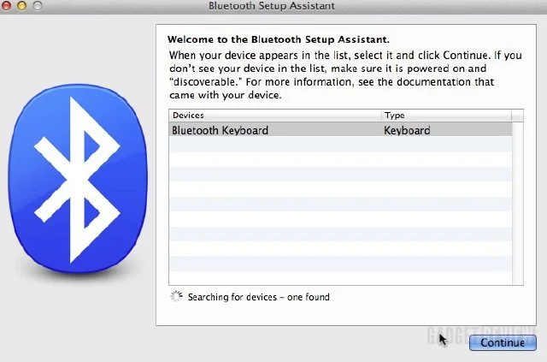
Task: Close the Bluetooth Setup Assistant window
Action: tap(6, 5)
